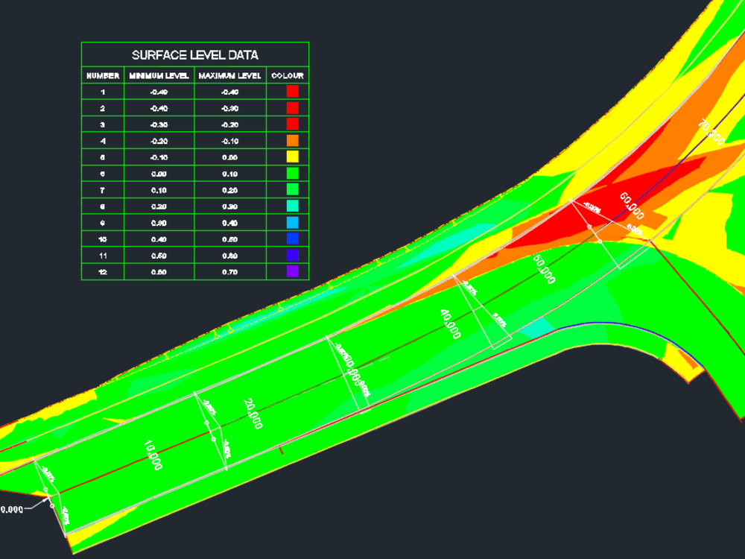
Task: Click the MINIMUM LEVEL column header
Action: [x=159, y=75]
